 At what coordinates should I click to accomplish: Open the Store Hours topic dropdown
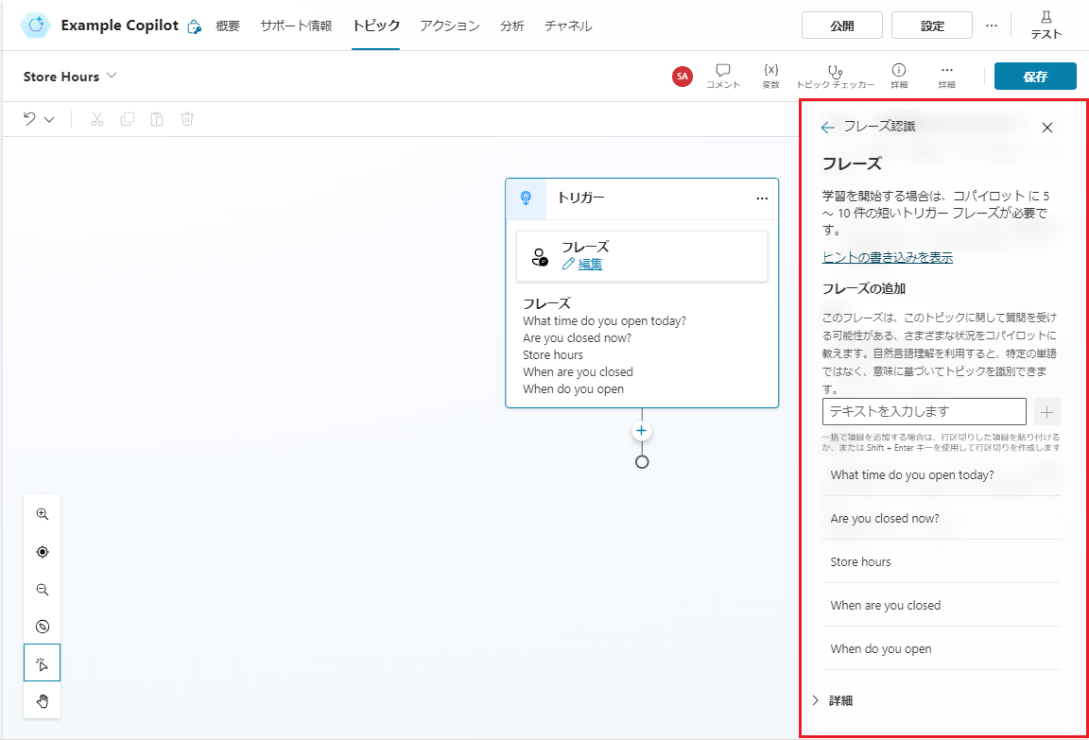pos(112,76)
